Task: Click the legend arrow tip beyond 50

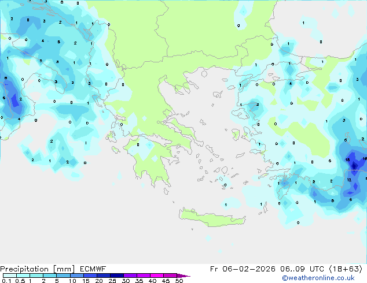Action: click(184, 275)
